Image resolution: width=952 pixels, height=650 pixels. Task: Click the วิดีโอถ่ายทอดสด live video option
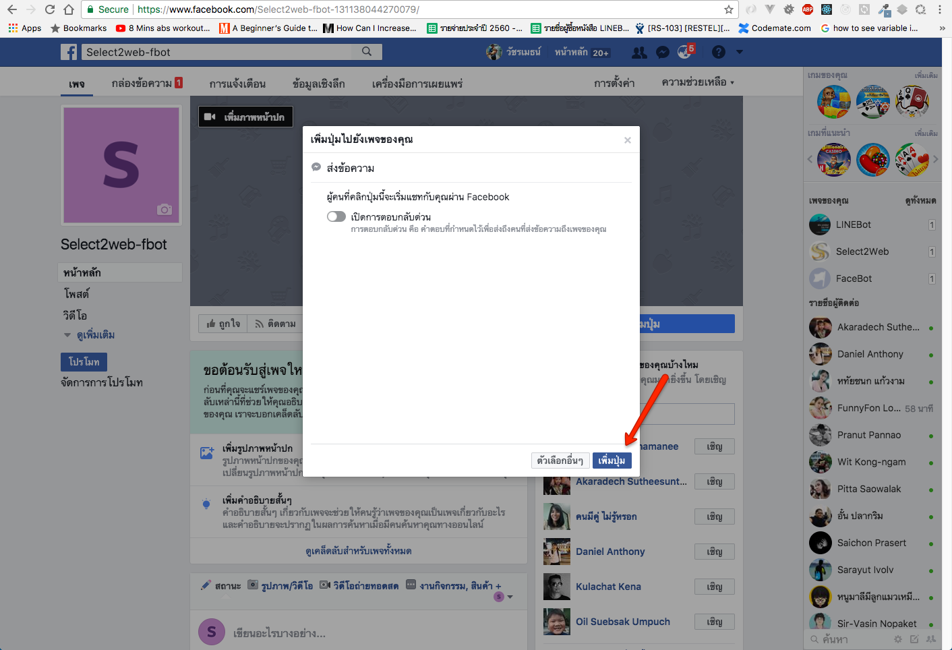tap(359, 586)
